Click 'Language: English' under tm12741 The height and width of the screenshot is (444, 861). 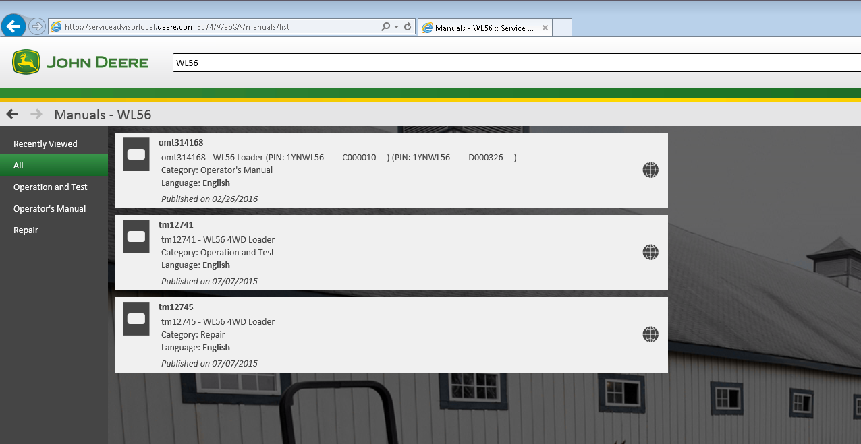pyautogui.click(x=196, y=265)
